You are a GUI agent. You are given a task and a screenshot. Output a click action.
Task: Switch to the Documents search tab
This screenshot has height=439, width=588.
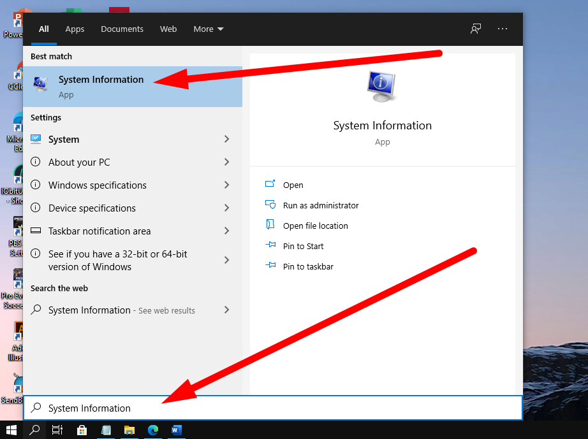(x=122, y=29)
